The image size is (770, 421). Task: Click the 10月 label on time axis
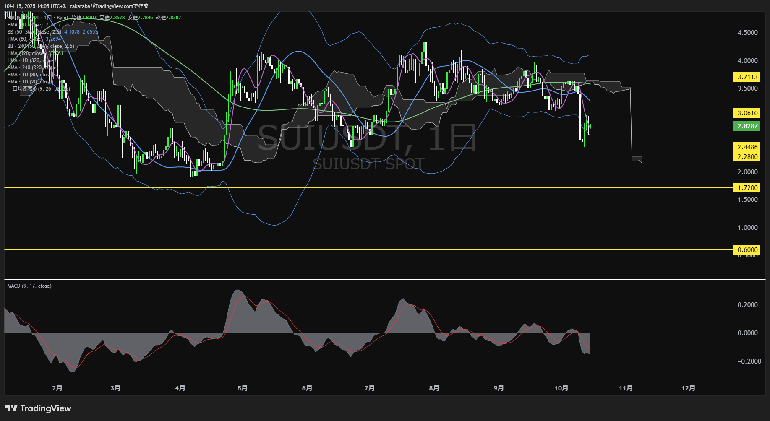click(561, 388)
